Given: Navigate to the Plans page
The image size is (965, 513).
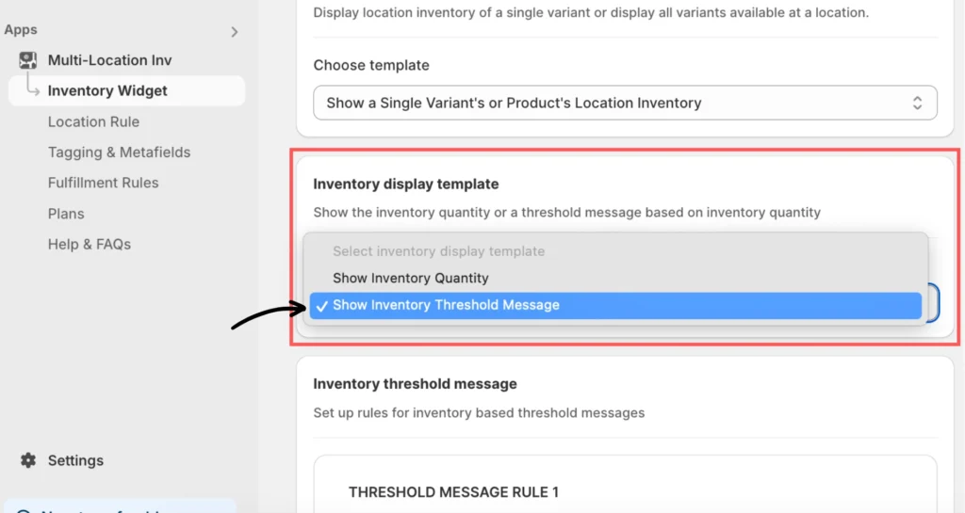Looking at the screenshot, I should pos(66,214).
